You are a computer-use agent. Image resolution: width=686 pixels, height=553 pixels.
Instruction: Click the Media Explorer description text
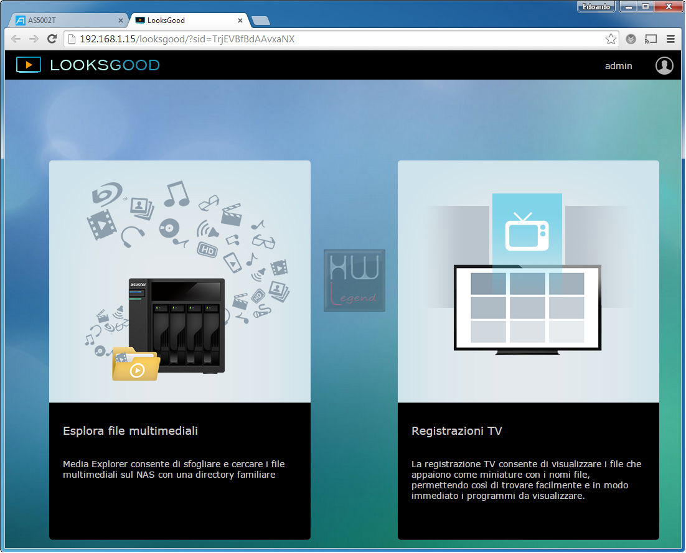174,469
